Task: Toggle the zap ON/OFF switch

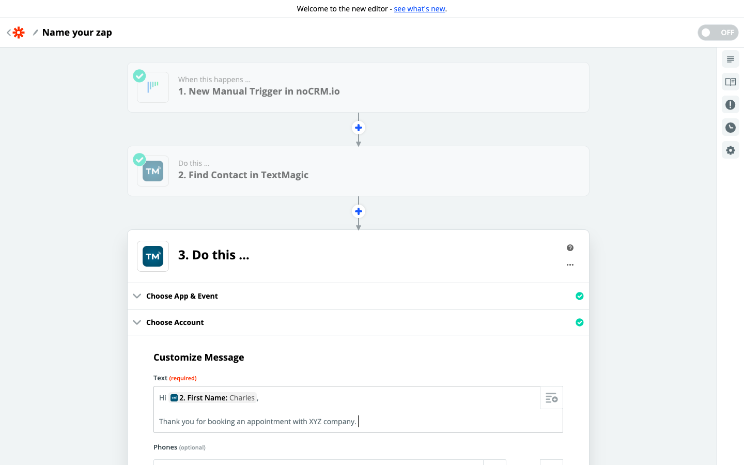Action: [718, 33]
